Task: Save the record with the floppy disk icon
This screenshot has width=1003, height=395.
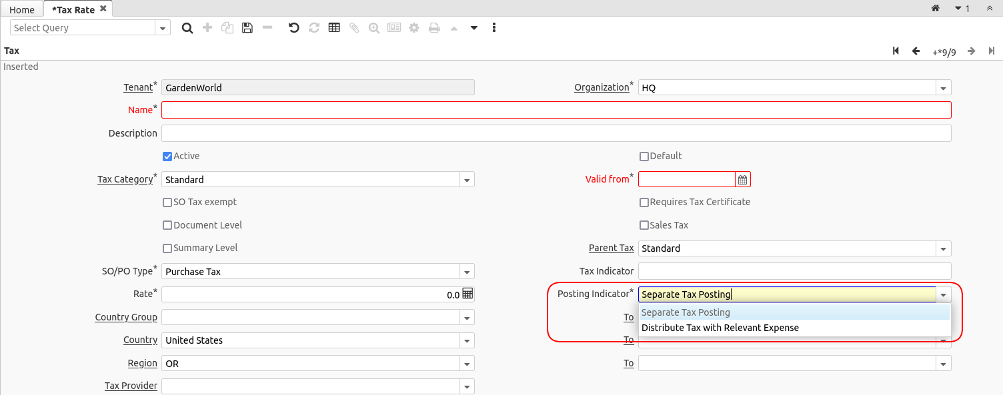Action: pos(247,28)
